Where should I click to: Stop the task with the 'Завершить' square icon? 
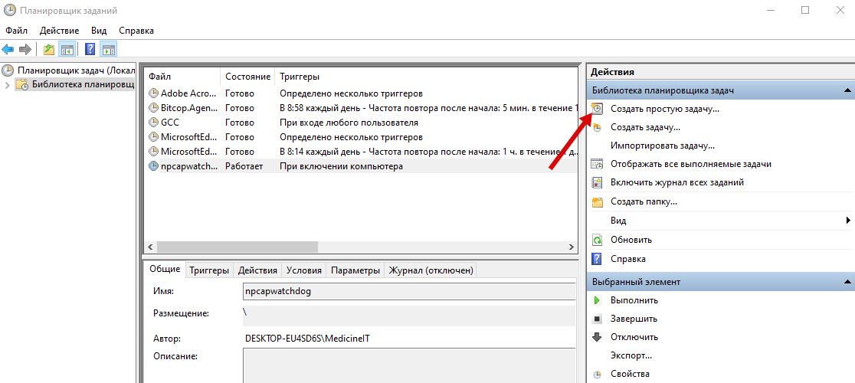(x=598, y=319)
